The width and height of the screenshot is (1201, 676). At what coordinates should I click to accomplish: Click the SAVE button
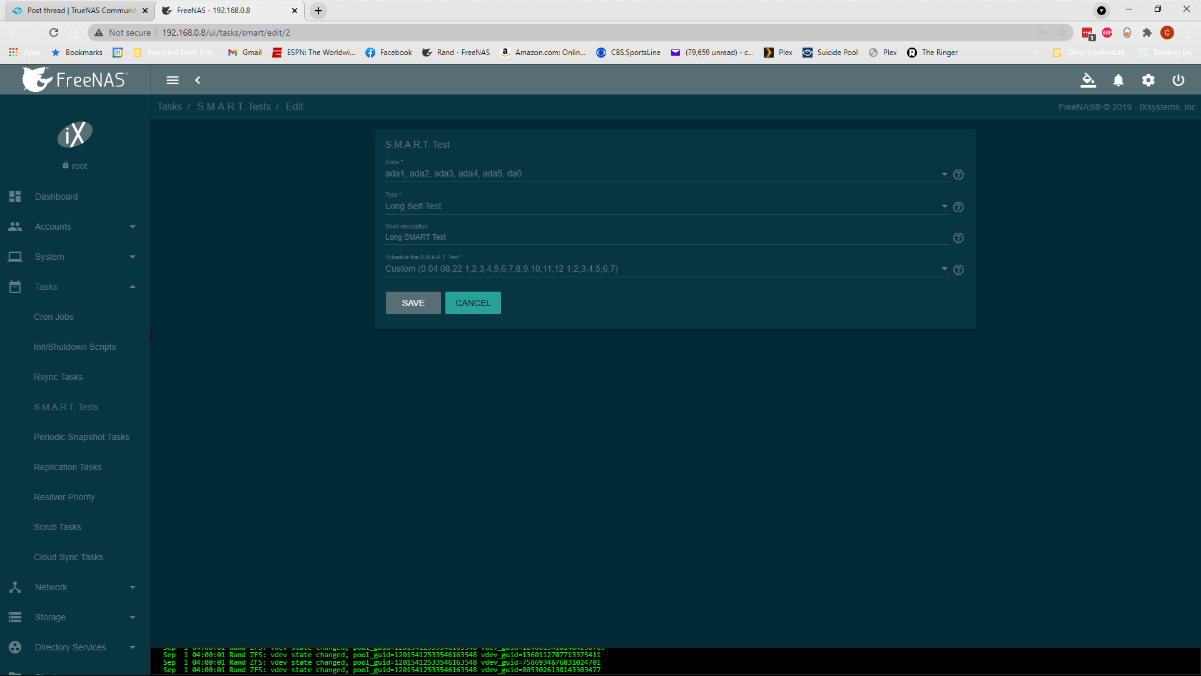pos(413,303)
